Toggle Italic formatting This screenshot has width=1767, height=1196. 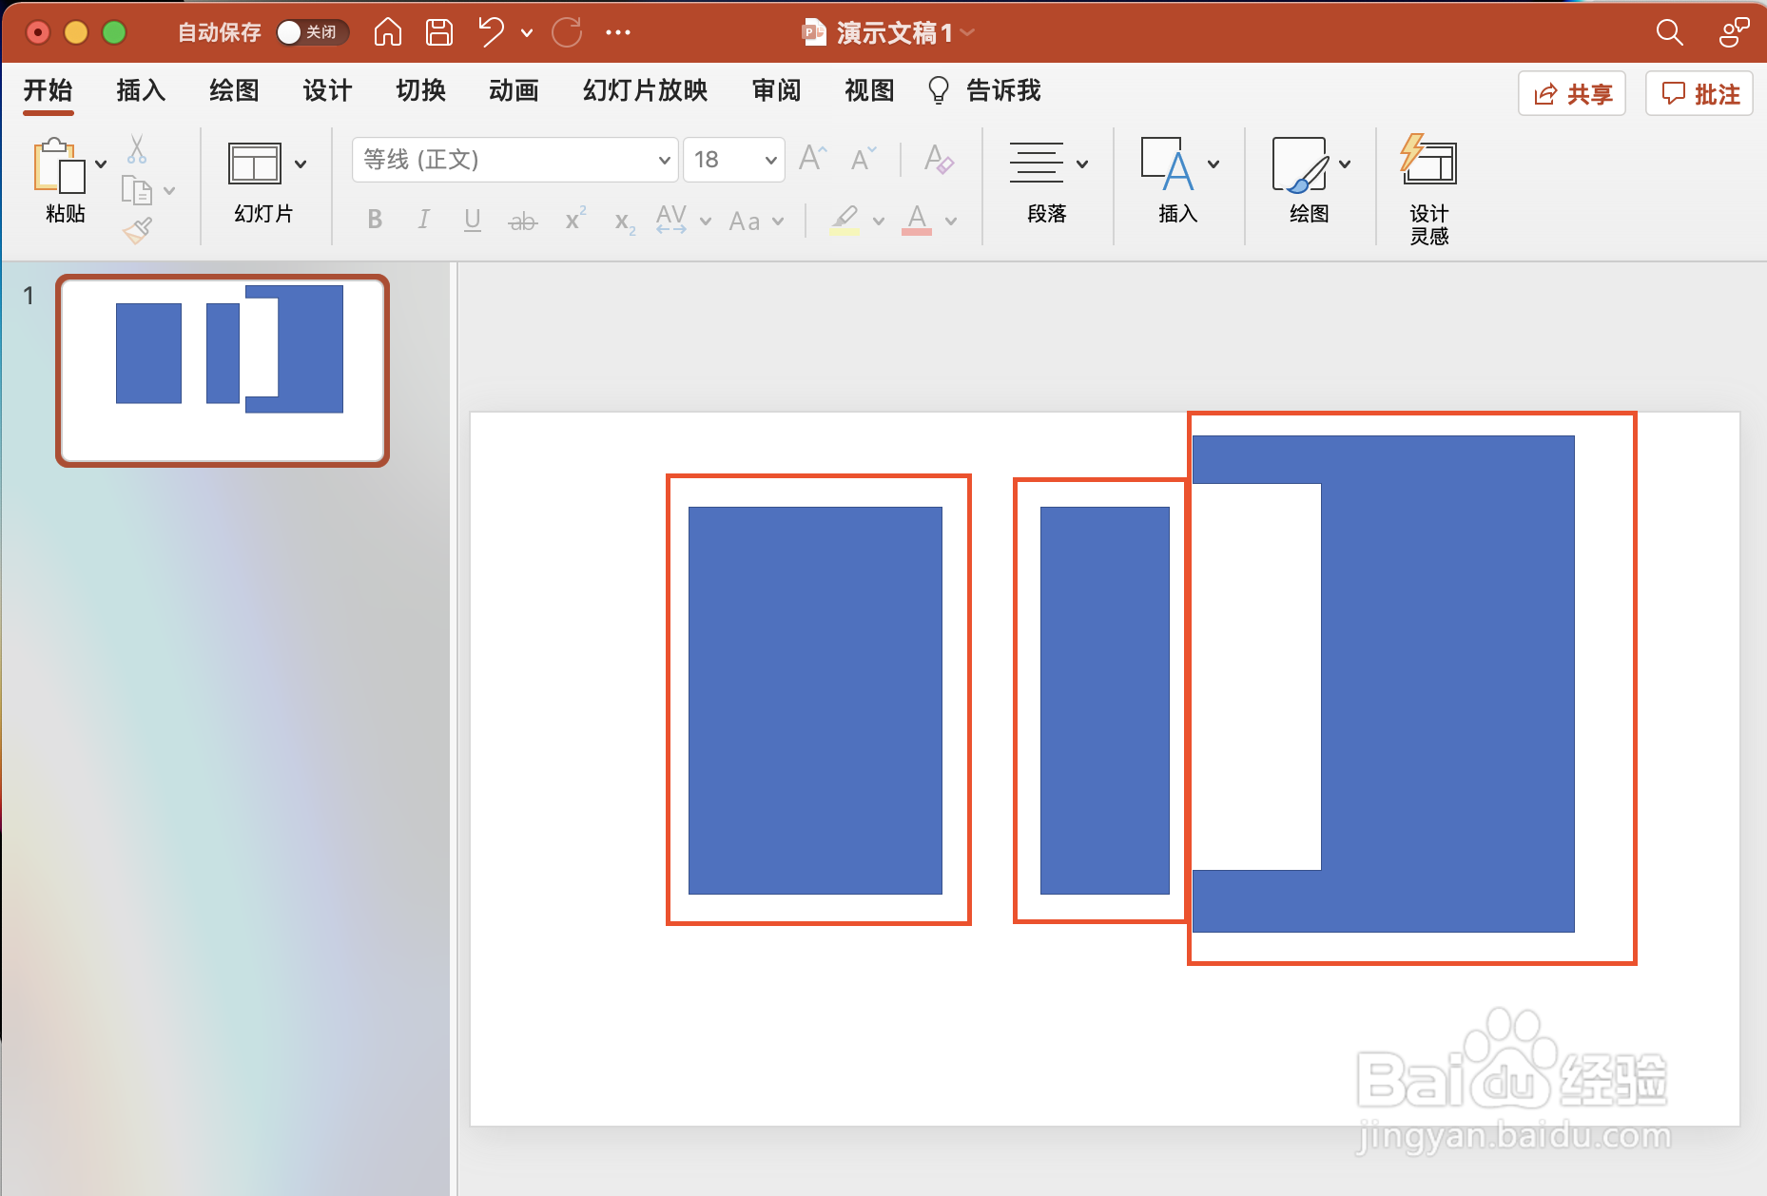423,220
